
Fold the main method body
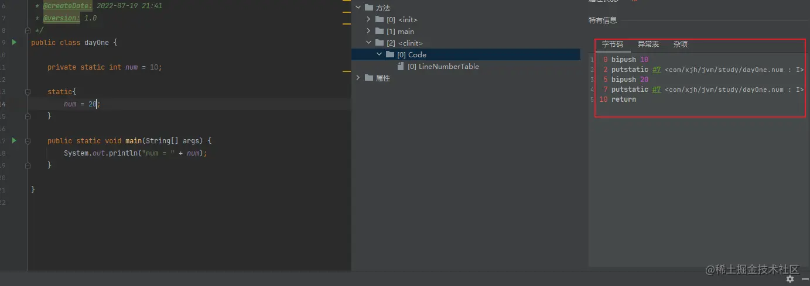[28, 141]
